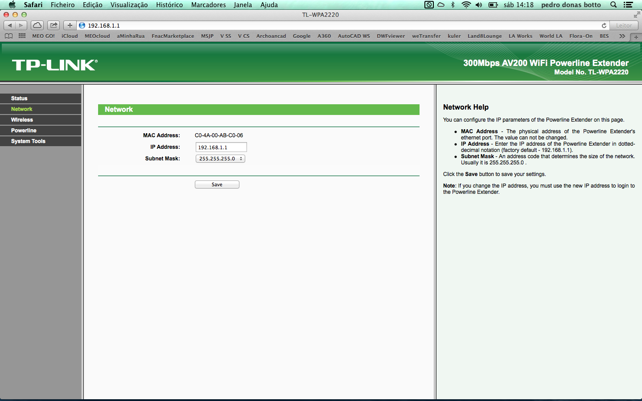642x401 pixels.
Task: Select Network in the sidebar
Action: point(41,109)
